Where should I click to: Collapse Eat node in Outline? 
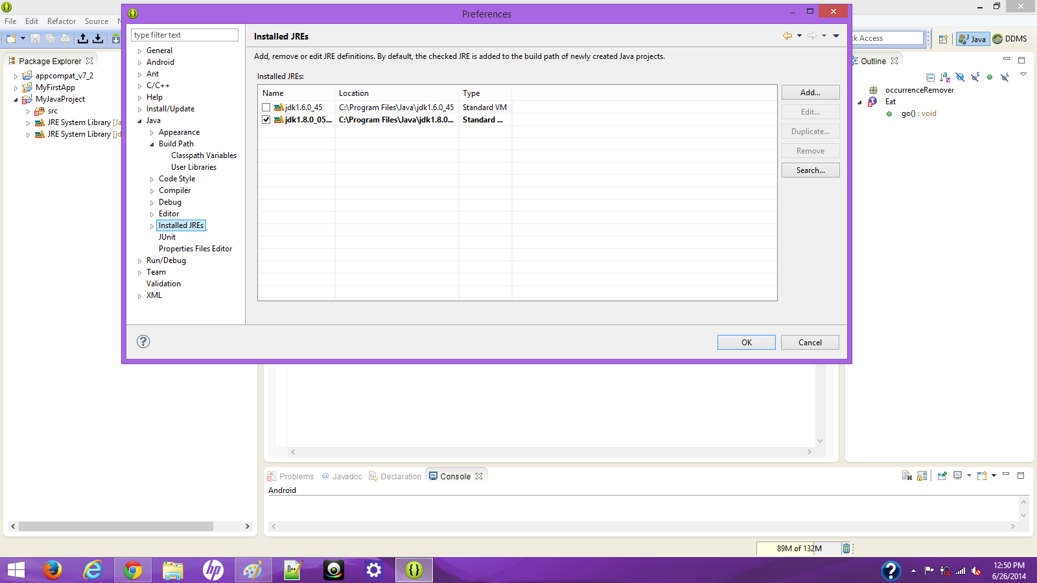(x=860, y=102)
